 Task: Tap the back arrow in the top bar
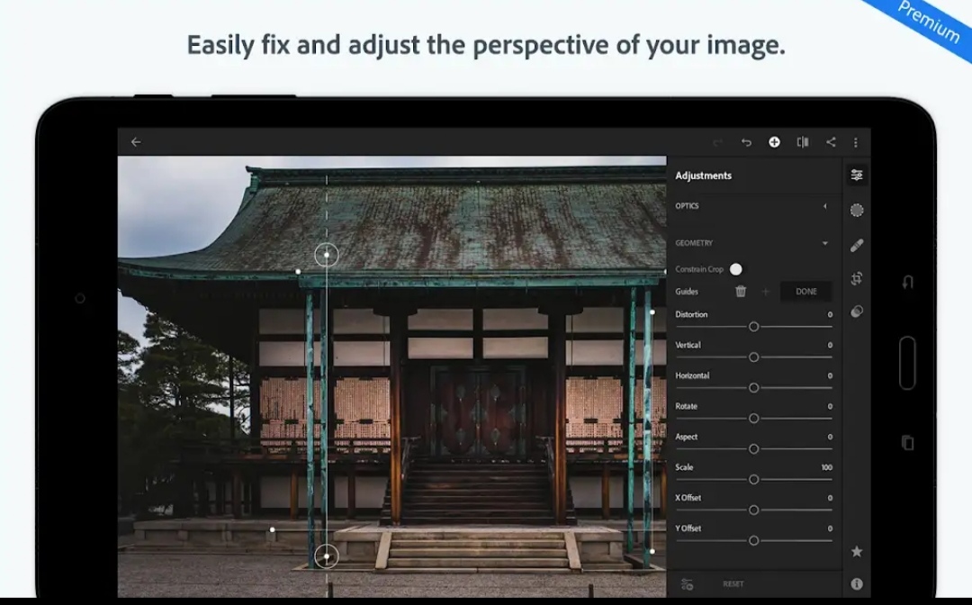coord(136,142)
